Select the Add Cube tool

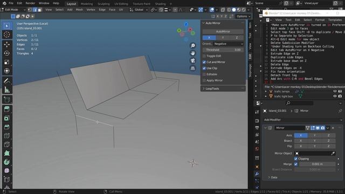point(7,100)
